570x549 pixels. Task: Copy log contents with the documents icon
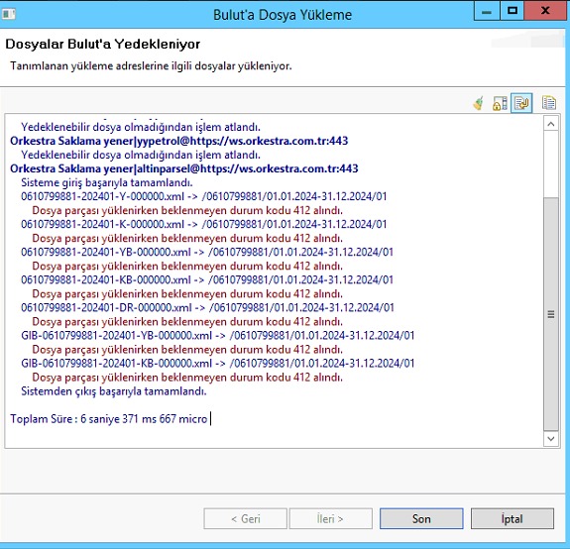(x=548, y=103)
